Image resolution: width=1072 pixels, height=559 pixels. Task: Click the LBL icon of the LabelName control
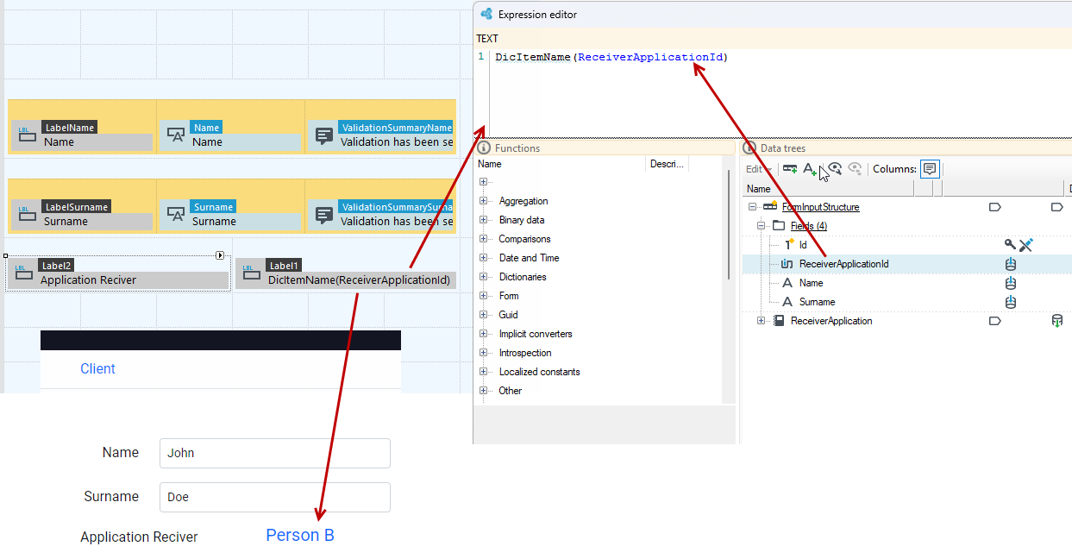click(27, 135)
